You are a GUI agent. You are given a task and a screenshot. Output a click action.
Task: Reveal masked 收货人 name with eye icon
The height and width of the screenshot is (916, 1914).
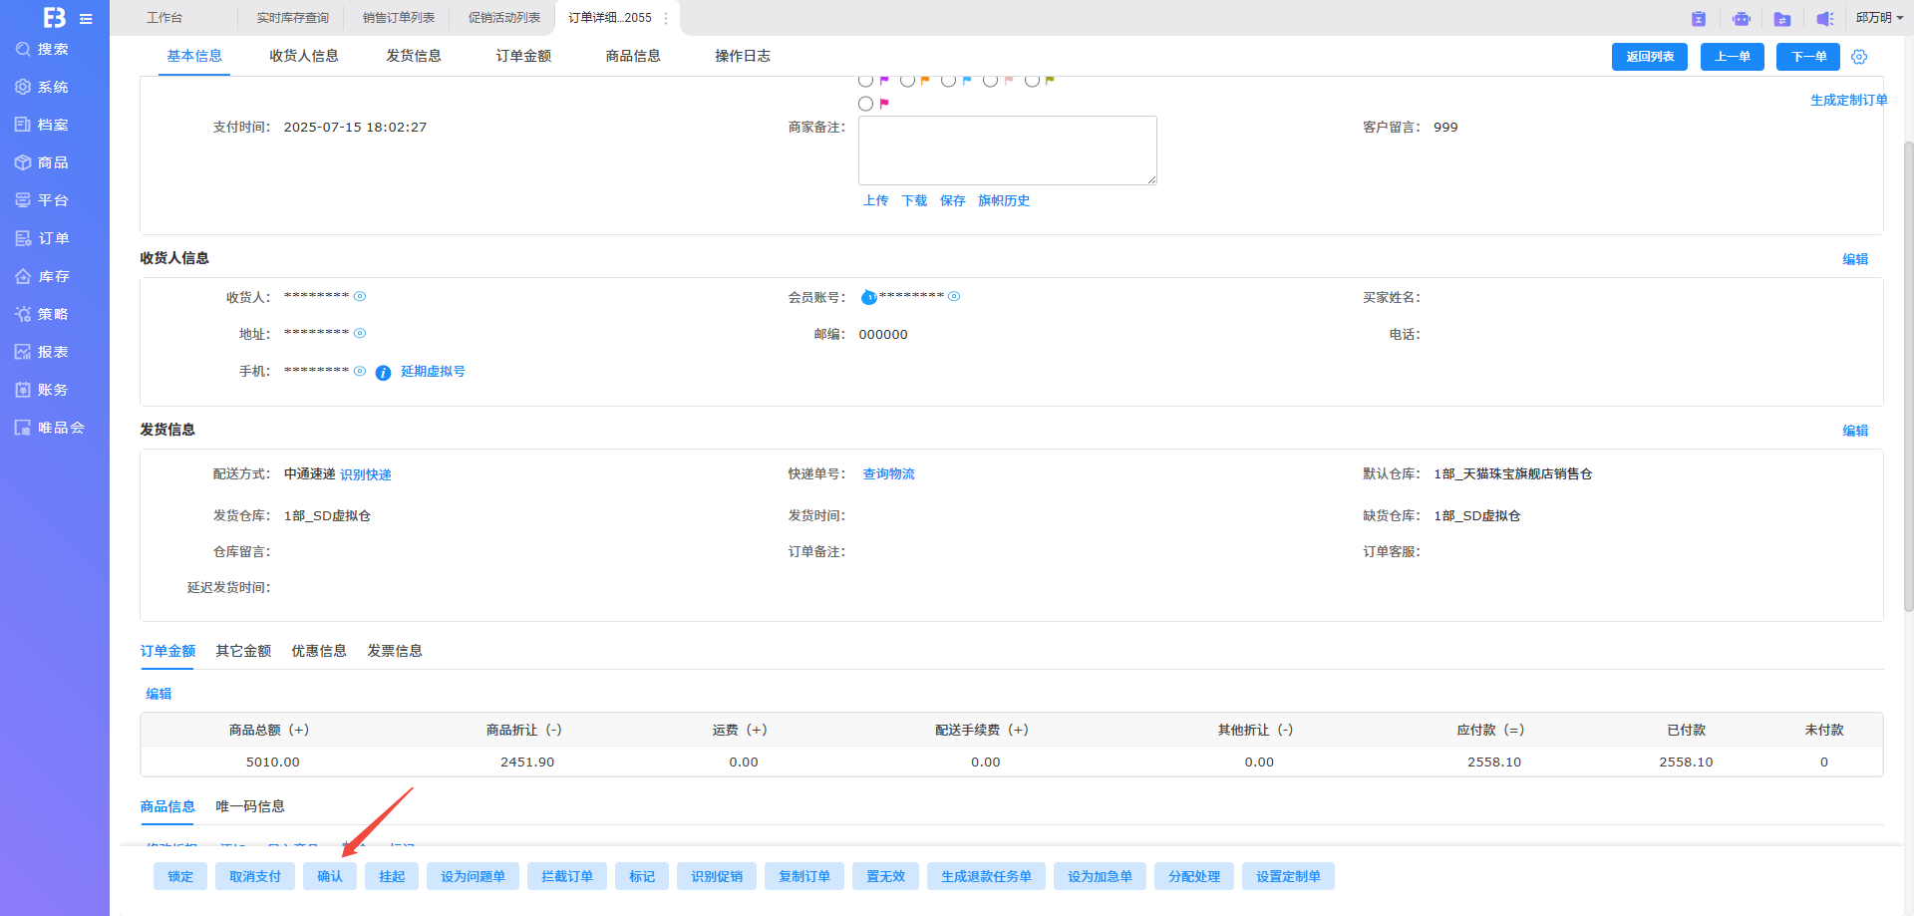point(360,296)
